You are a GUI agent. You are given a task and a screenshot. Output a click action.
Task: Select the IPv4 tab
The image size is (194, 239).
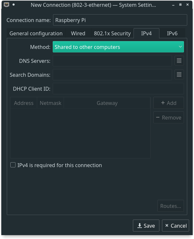pyautogui.click(x=146, y=33)
